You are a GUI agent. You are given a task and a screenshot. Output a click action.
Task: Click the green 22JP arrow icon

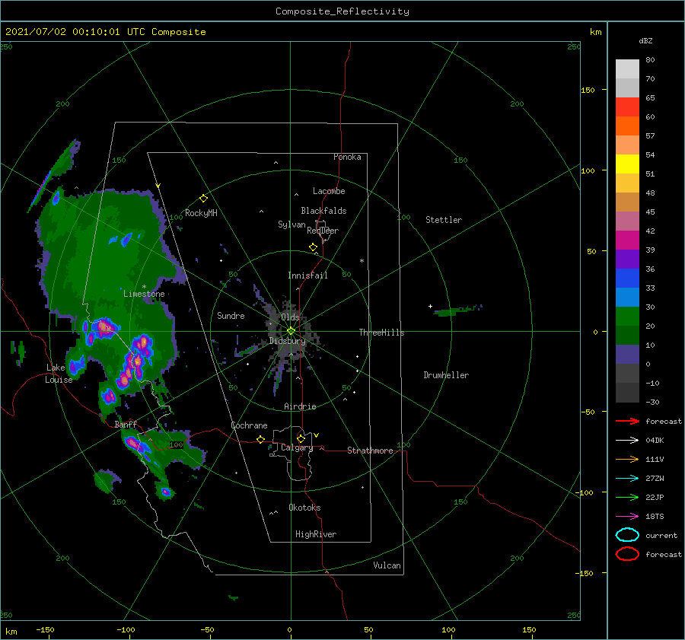(x=627, y=497)
